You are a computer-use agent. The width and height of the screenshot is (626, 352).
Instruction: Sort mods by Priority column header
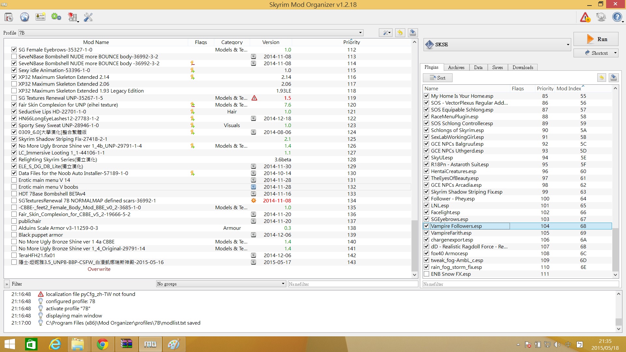tap(351, 42)
